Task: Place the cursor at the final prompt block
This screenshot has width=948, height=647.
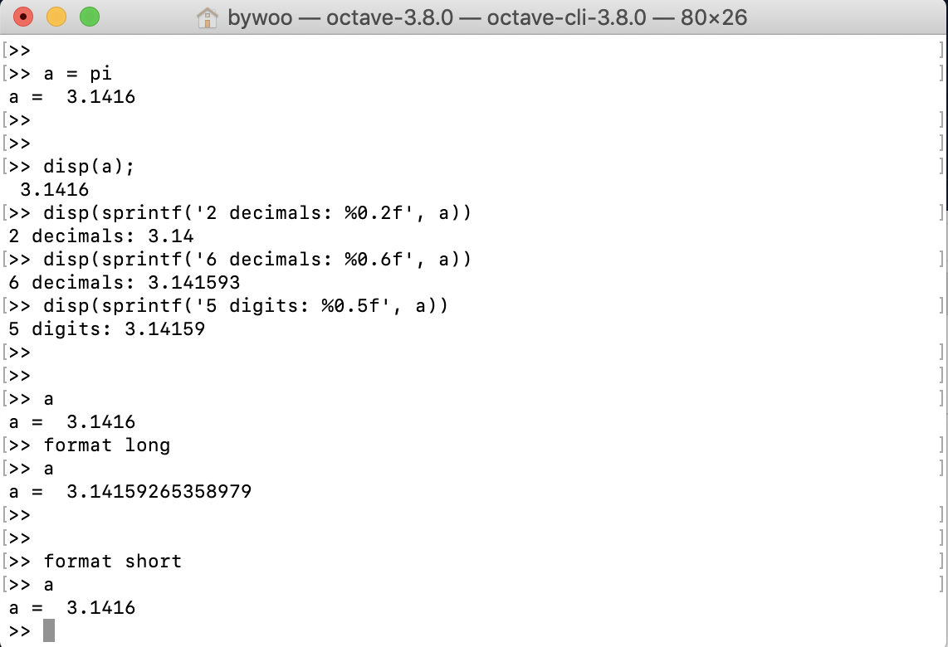Action: click(x=49, y=630)
